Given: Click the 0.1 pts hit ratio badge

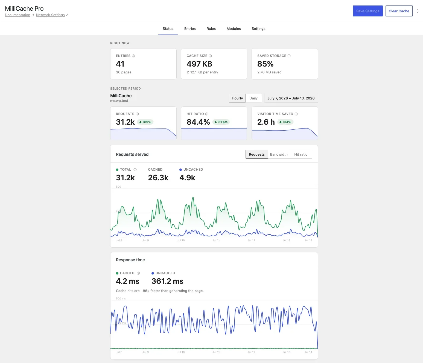Looking at the screenshot, I should [x=221, y=122].
